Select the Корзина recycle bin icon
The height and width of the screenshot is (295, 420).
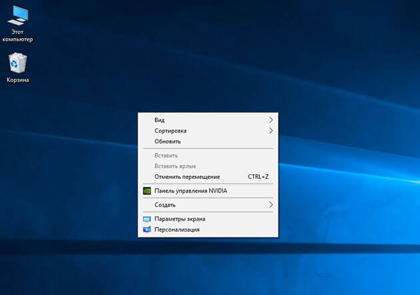tap(18, 67)
